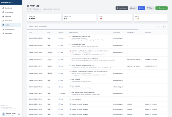Select Auditlog in the sidebar
The image size is (172, 117).
click(x=11, y=25)
